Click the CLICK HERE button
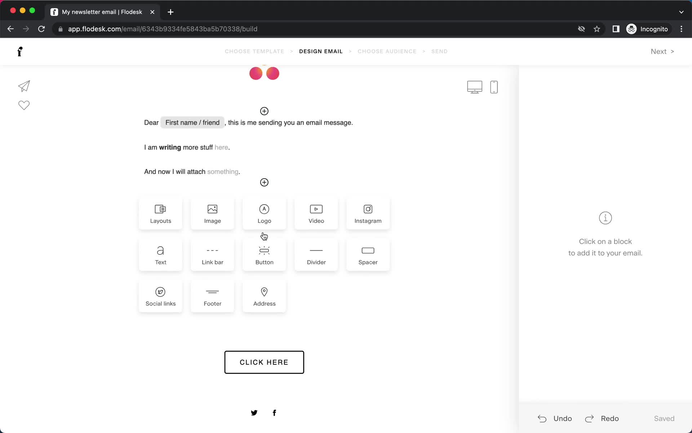Image resolution: width=692 pixels, height=433 pixels. click(264, 362)
